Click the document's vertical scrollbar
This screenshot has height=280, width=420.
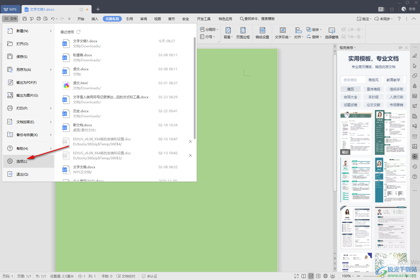point(335,123)
